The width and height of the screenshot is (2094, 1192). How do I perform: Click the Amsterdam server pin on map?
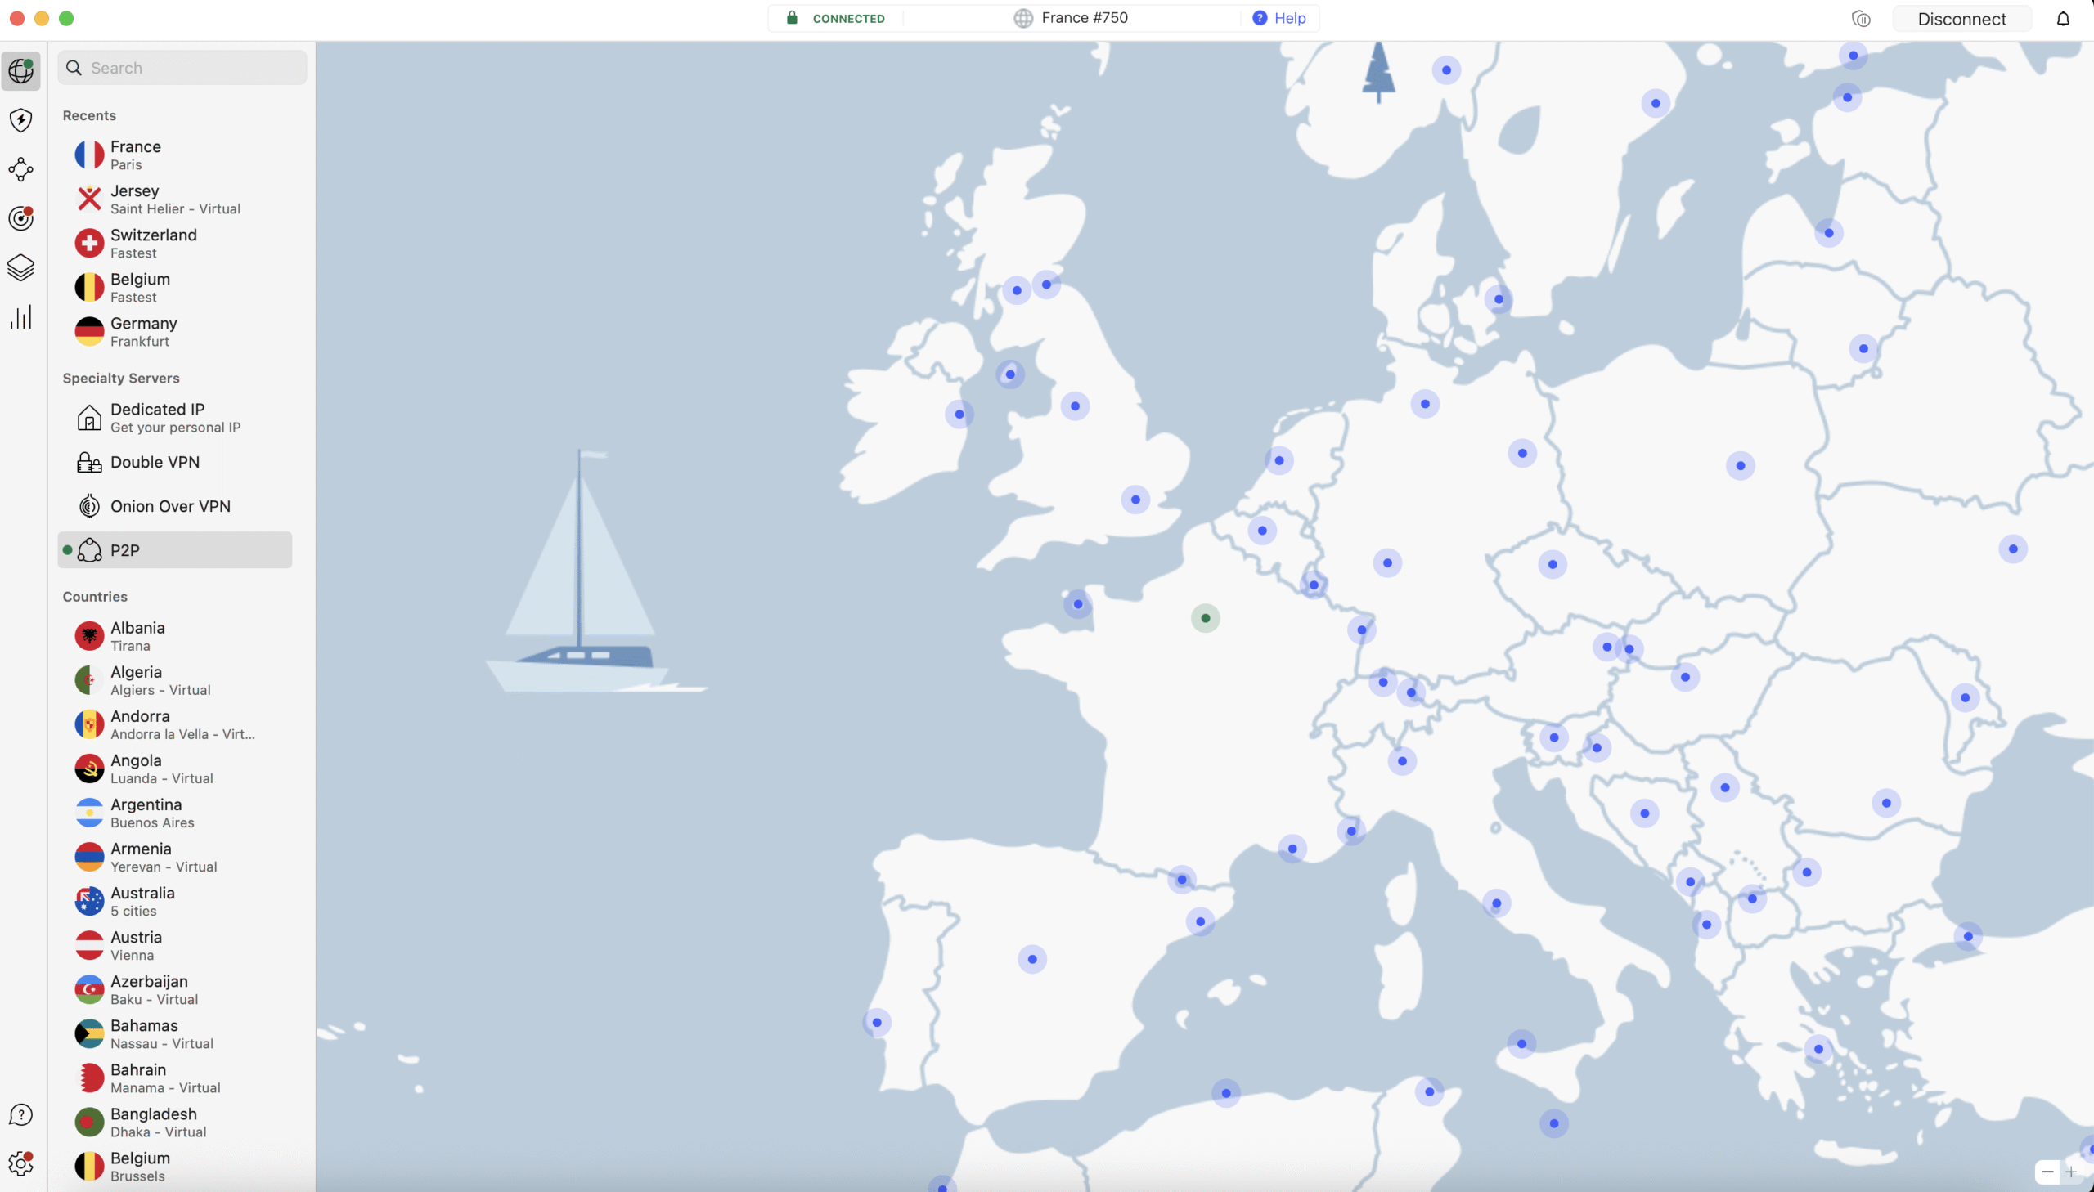1279,460
